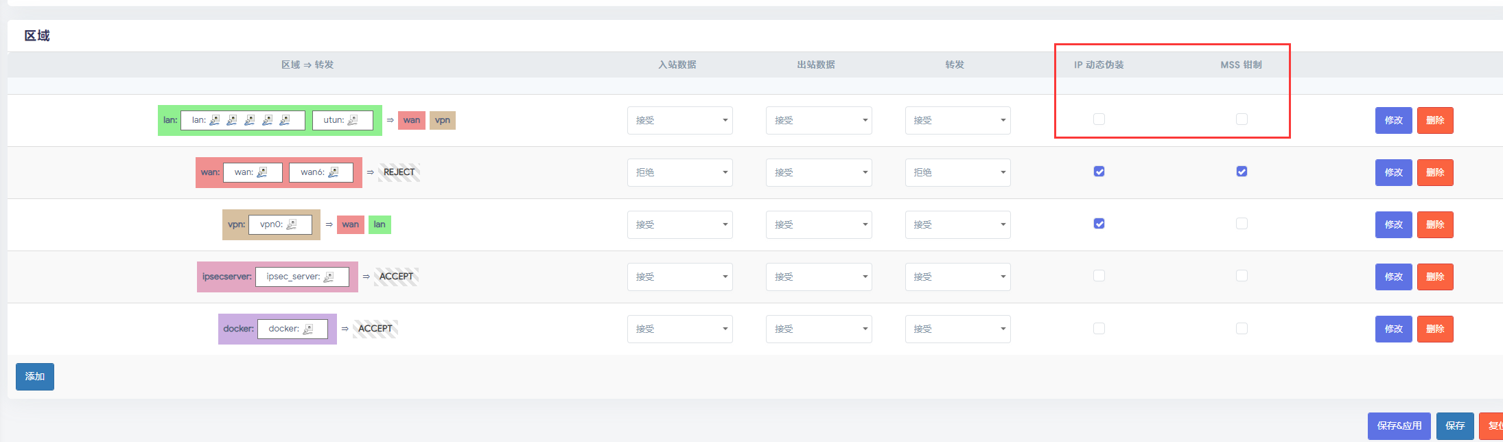
Task: Open 转发 dropdown for vpn zone
Action: point(957,224)
